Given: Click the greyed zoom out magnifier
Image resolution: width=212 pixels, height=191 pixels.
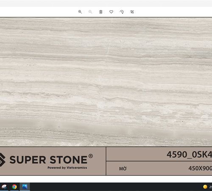Looking at the screenshot, I should (90, 12).
